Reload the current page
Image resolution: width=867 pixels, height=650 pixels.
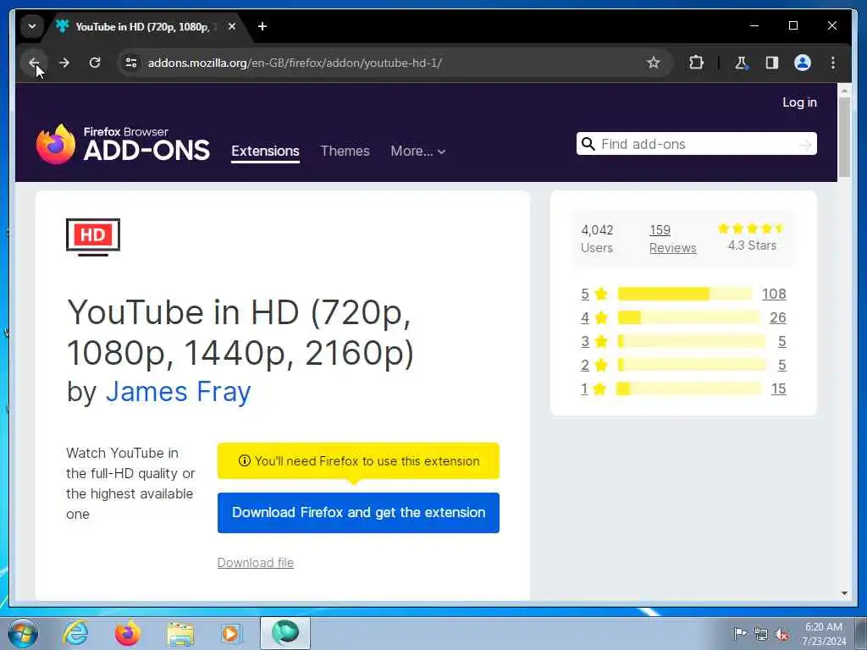click(95, 63)
